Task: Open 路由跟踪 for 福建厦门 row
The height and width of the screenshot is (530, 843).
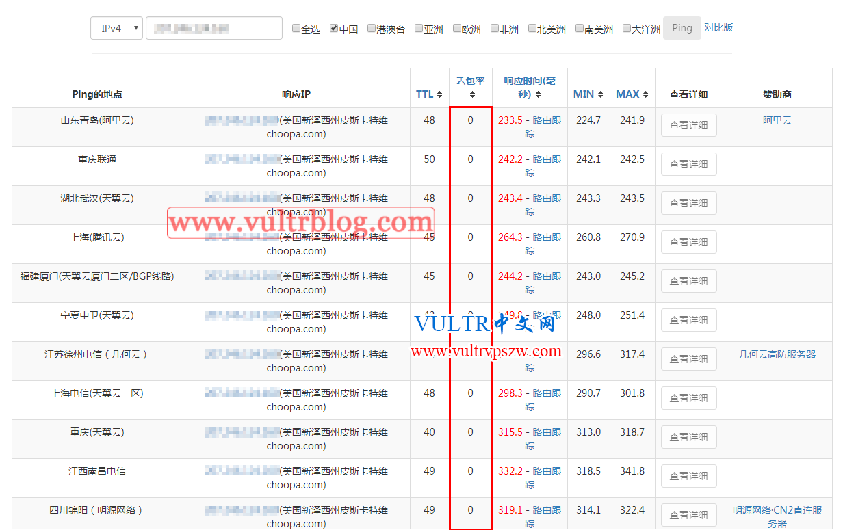Action: 547,276
